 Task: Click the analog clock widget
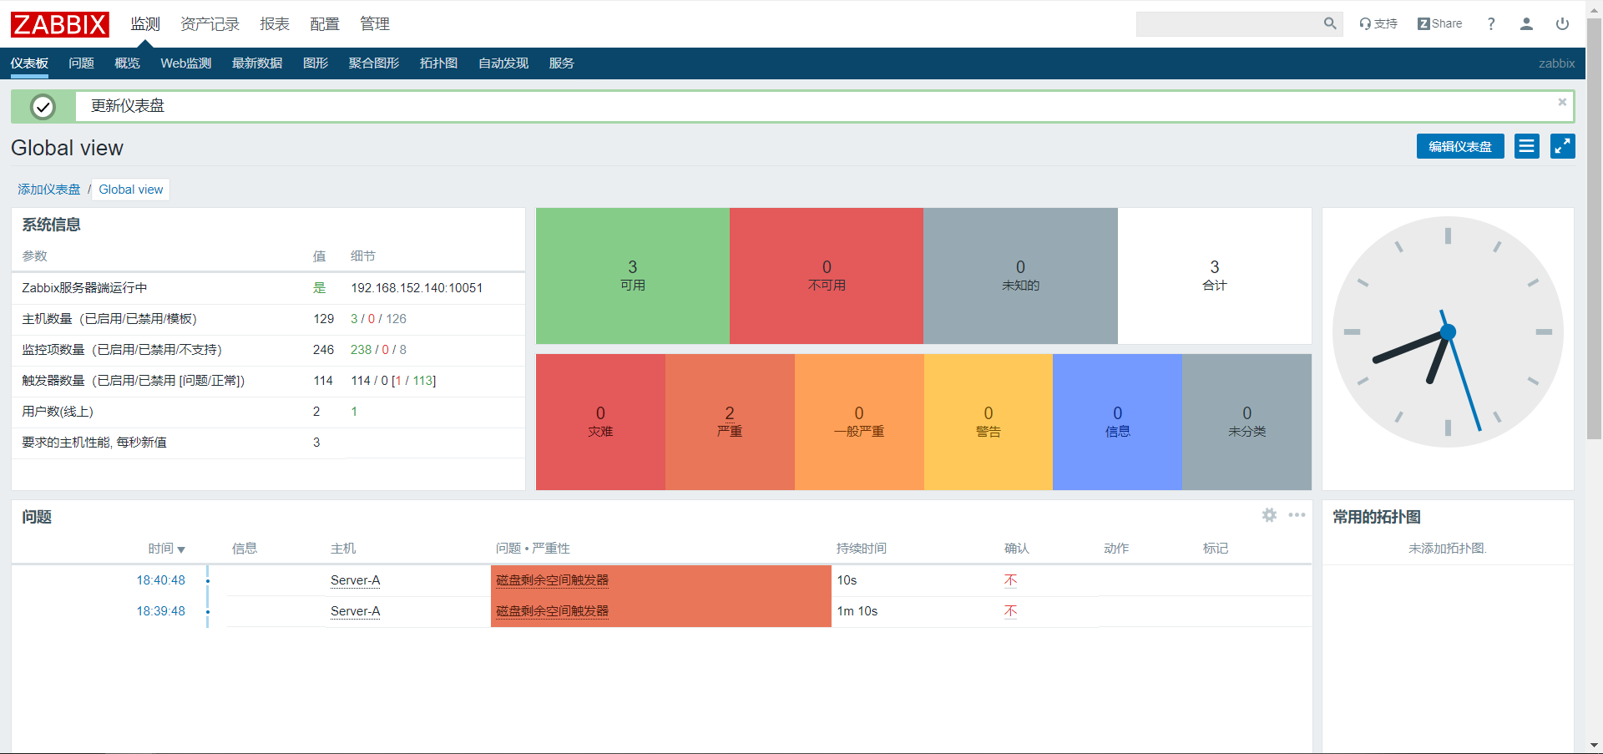(x=1448, y=332)
